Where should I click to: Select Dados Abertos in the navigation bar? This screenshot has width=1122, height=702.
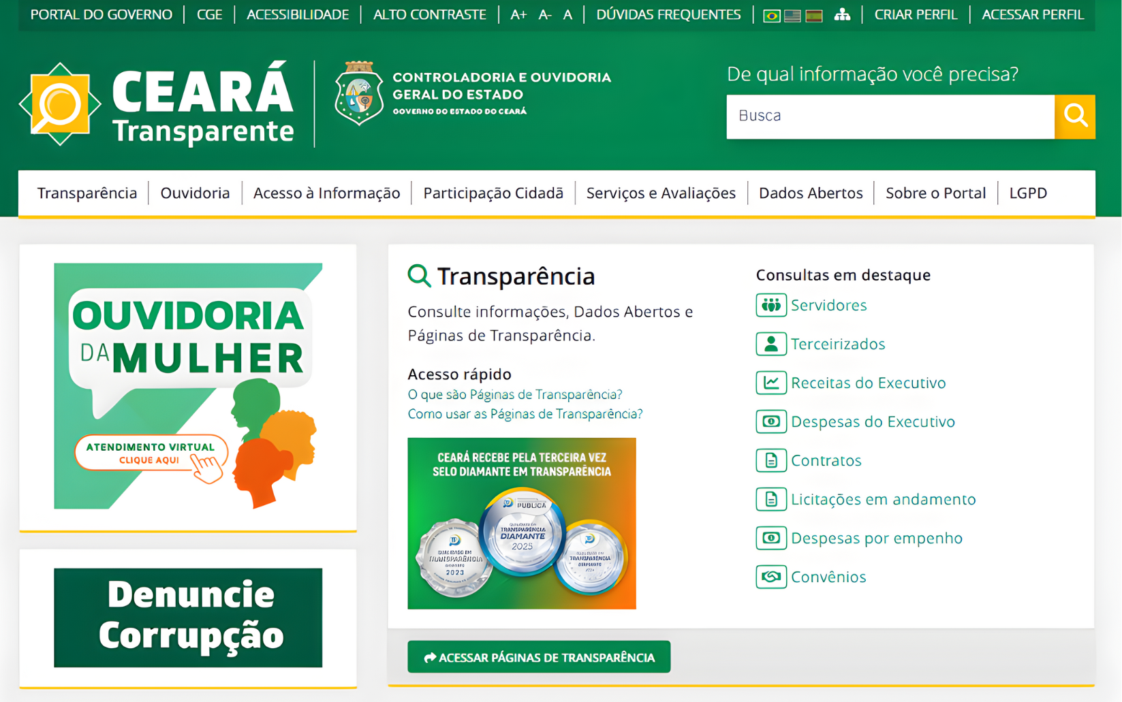pyautogui.click(x=811, y=193)
